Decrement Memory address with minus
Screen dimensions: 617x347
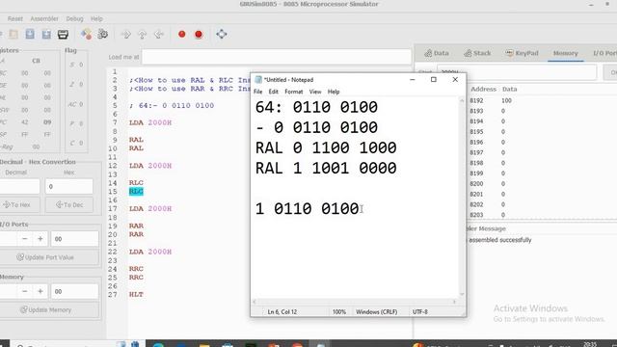point(24,291)
